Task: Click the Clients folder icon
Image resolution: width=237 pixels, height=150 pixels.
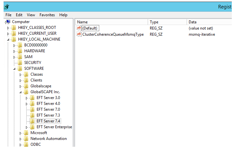Action: (26, 80)
